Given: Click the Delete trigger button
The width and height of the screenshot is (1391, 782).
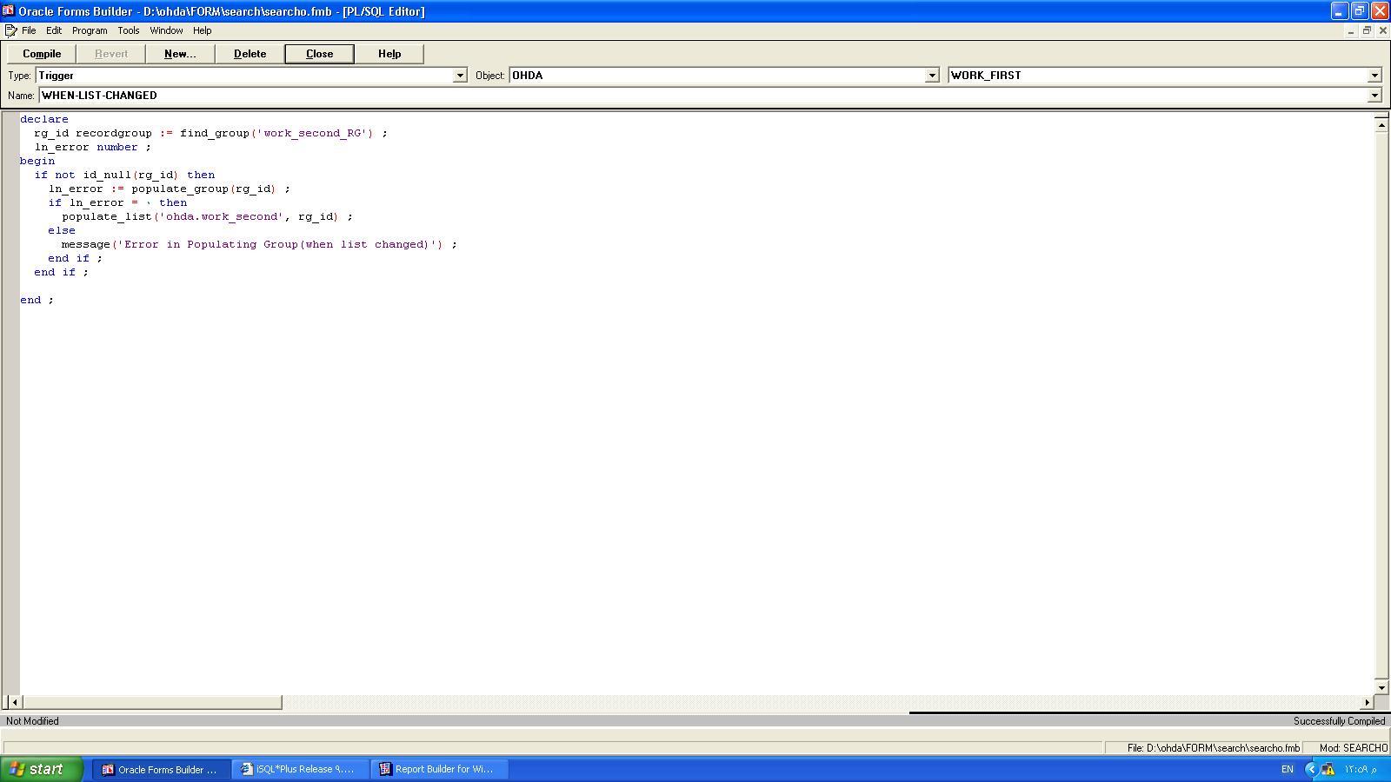Looking at the screenshot, I should [250, 54].
